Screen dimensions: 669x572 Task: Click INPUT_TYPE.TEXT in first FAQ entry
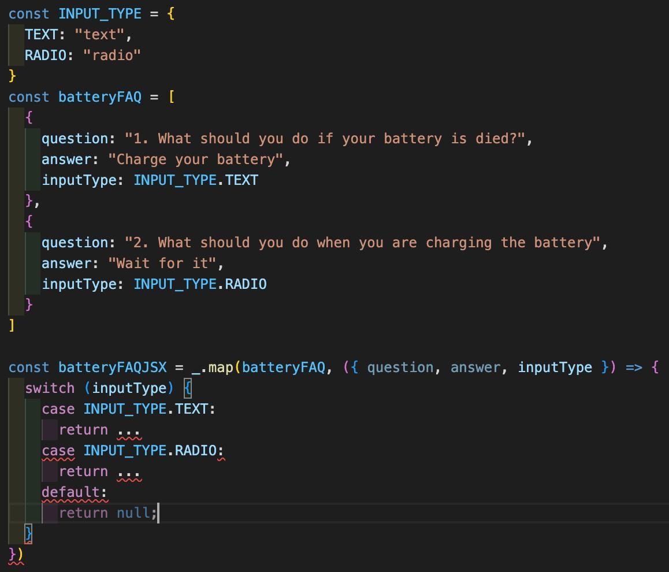(x=195, y=180)
